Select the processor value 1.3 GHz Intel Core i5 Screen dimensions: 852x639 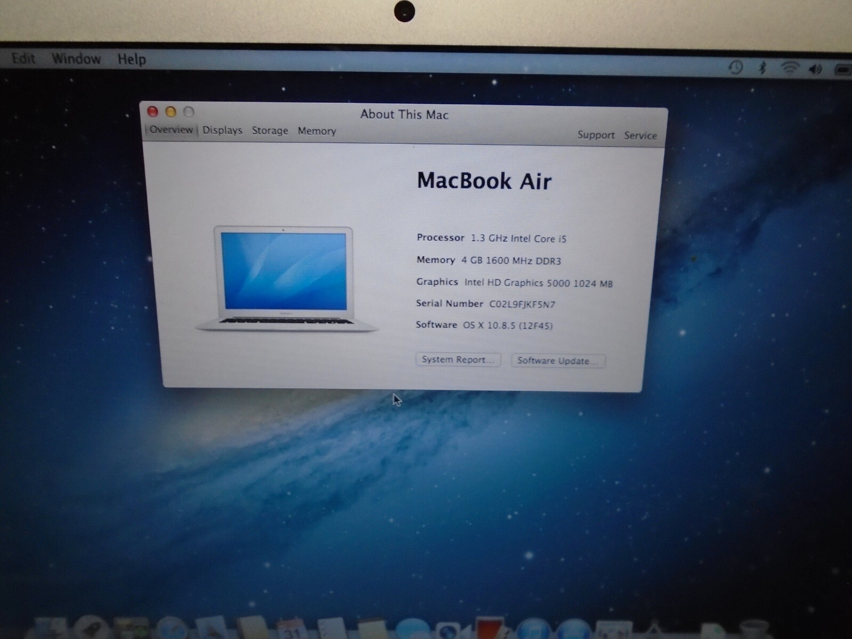[518, 239]
